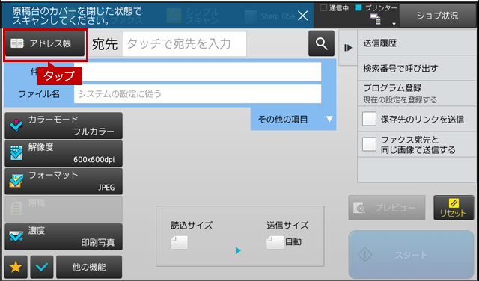Viewport: 479px width, 281px height.
Task: Collapse the right action panel arrow
Action: (x=348, y=48)
